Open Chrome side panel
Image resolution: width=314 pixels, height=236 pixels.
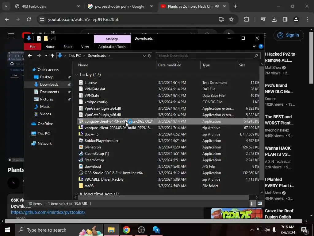(285, 19)
